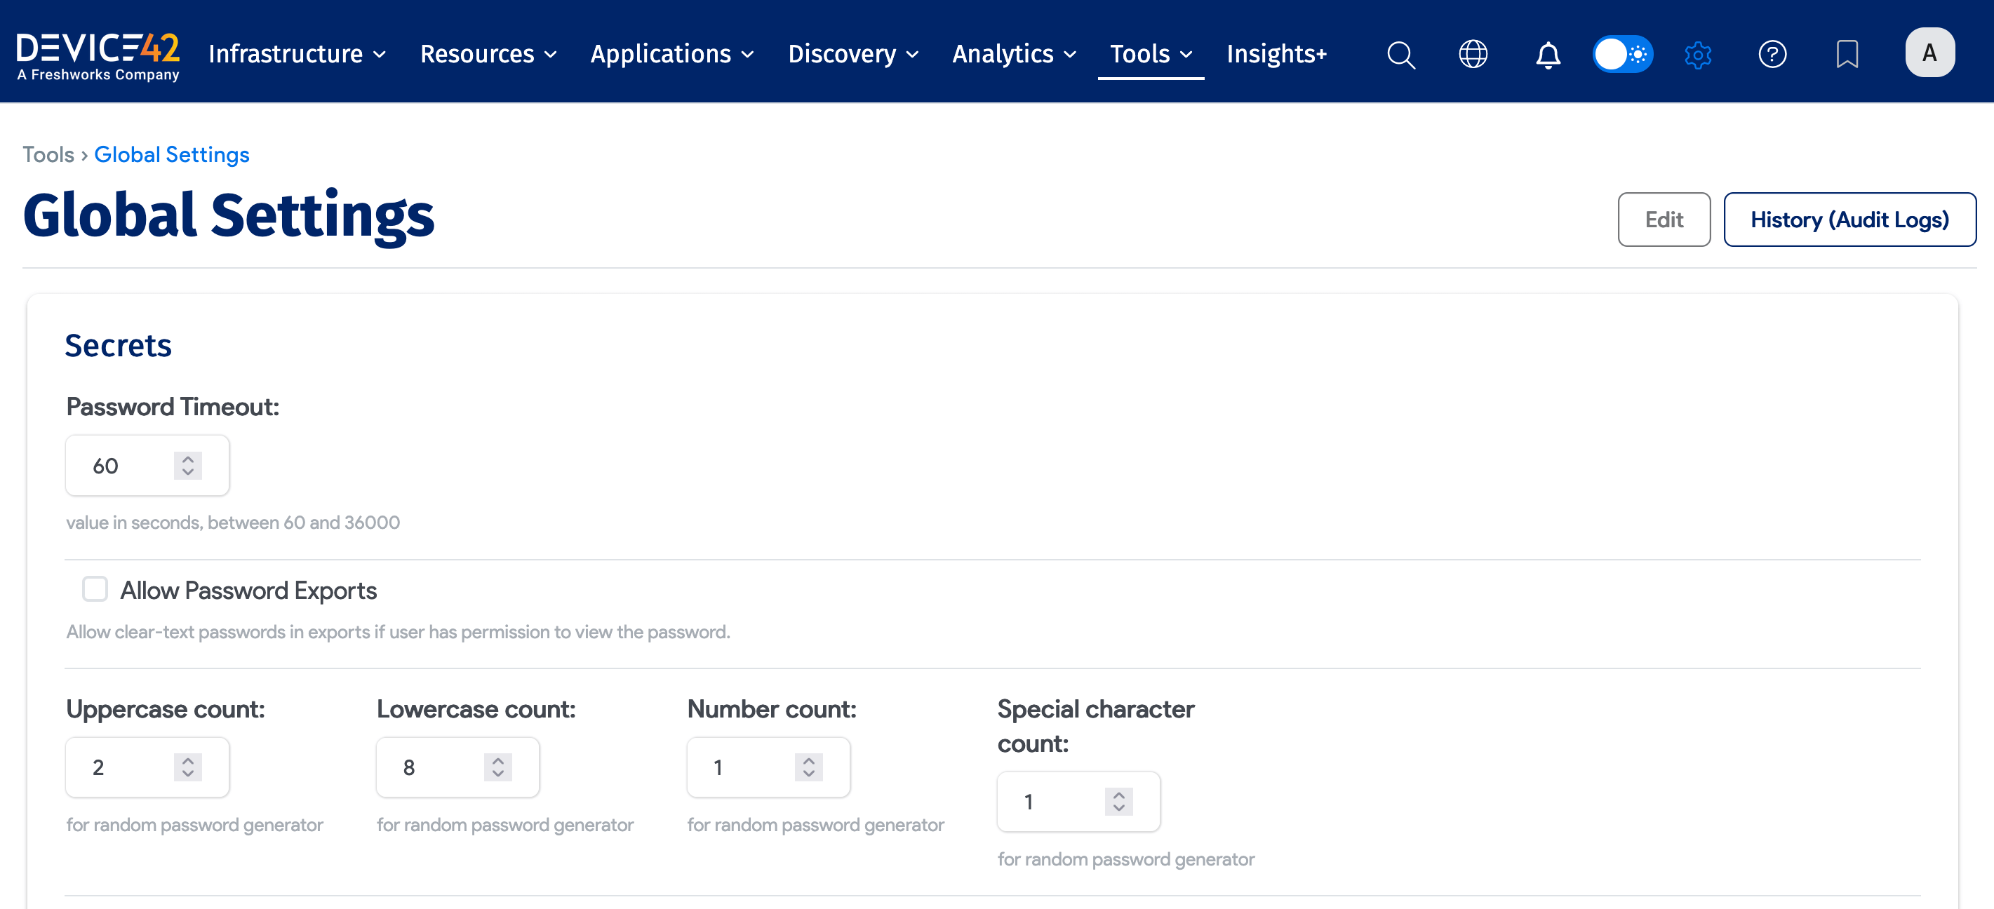This screenshot has width=1994, height=909.
Task: Select the Insights+ menu item
Action: [x=1276, y=54]
